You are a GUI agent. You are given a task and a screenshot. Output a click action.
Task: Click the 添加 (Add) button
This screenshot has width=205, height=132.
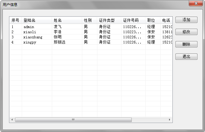click(x=186, y=20)
